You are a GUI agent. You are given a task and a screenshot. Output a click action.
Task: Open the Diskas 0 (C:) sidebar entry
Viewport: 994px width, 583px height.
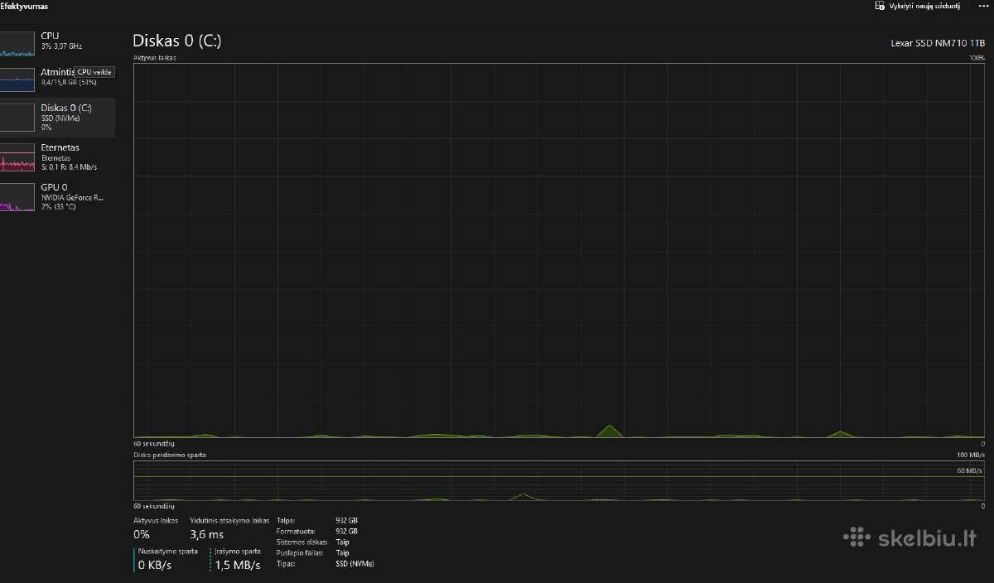pos(57,118)
